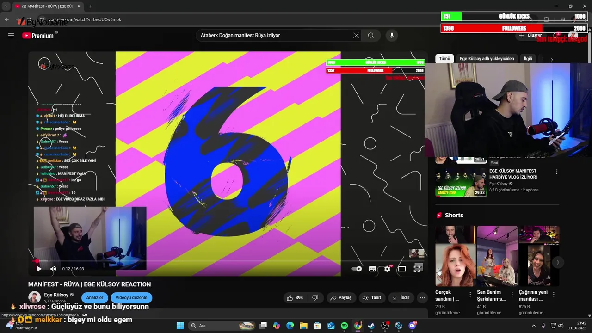592x333 pixels.
Task: Promote the video with Tanıt
Action: pyautogui.click(x=372, y=298)
